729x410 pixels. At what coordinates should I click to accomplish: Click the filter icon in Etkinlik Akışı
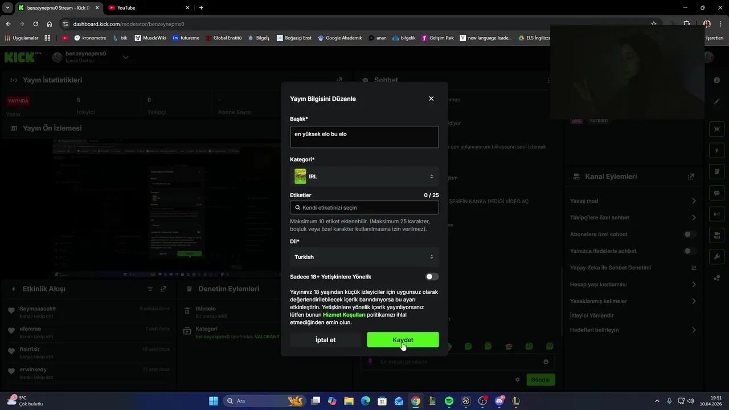coord(150,289)
